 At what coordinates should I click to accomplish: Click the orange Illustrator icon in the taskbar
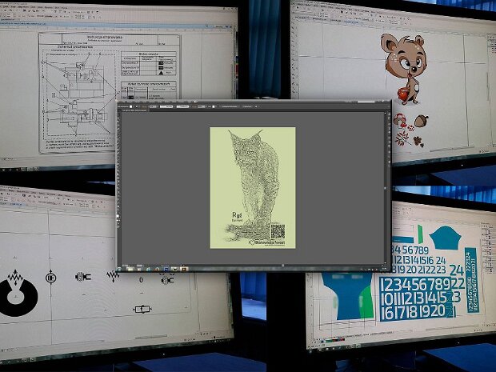183,269
